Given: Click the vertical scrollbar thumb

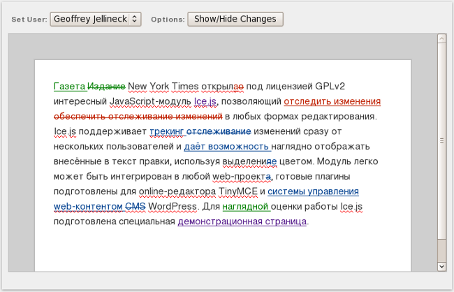Looking at the screenshot, I should (x=441, y=140).
